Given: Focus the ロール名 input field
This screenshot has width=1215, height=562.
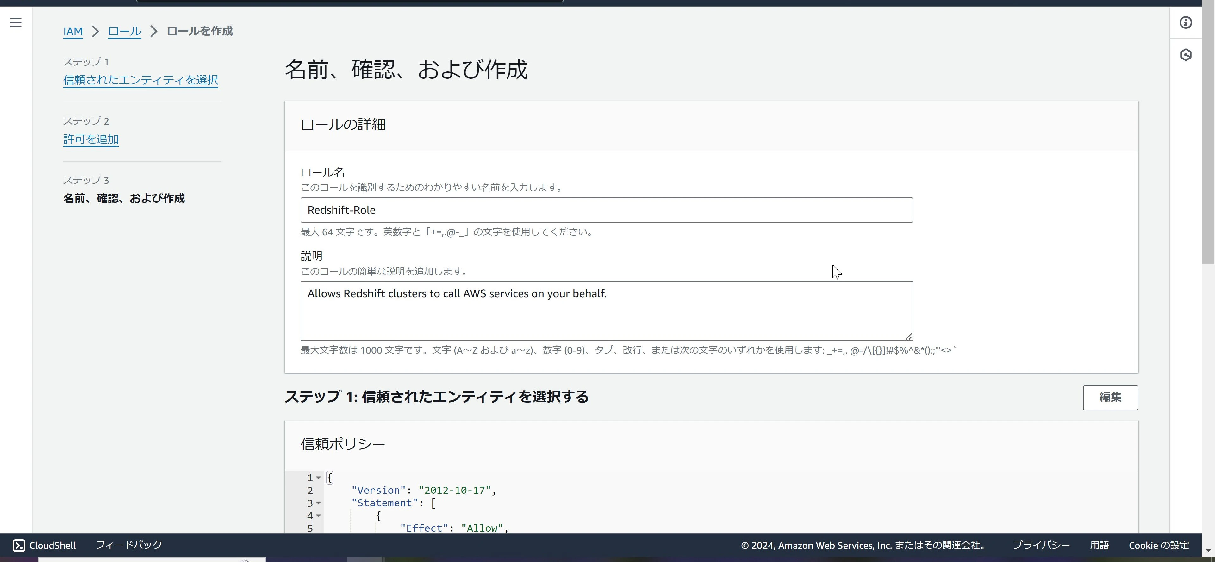Looking at the screenshot, I should (607, 210).
